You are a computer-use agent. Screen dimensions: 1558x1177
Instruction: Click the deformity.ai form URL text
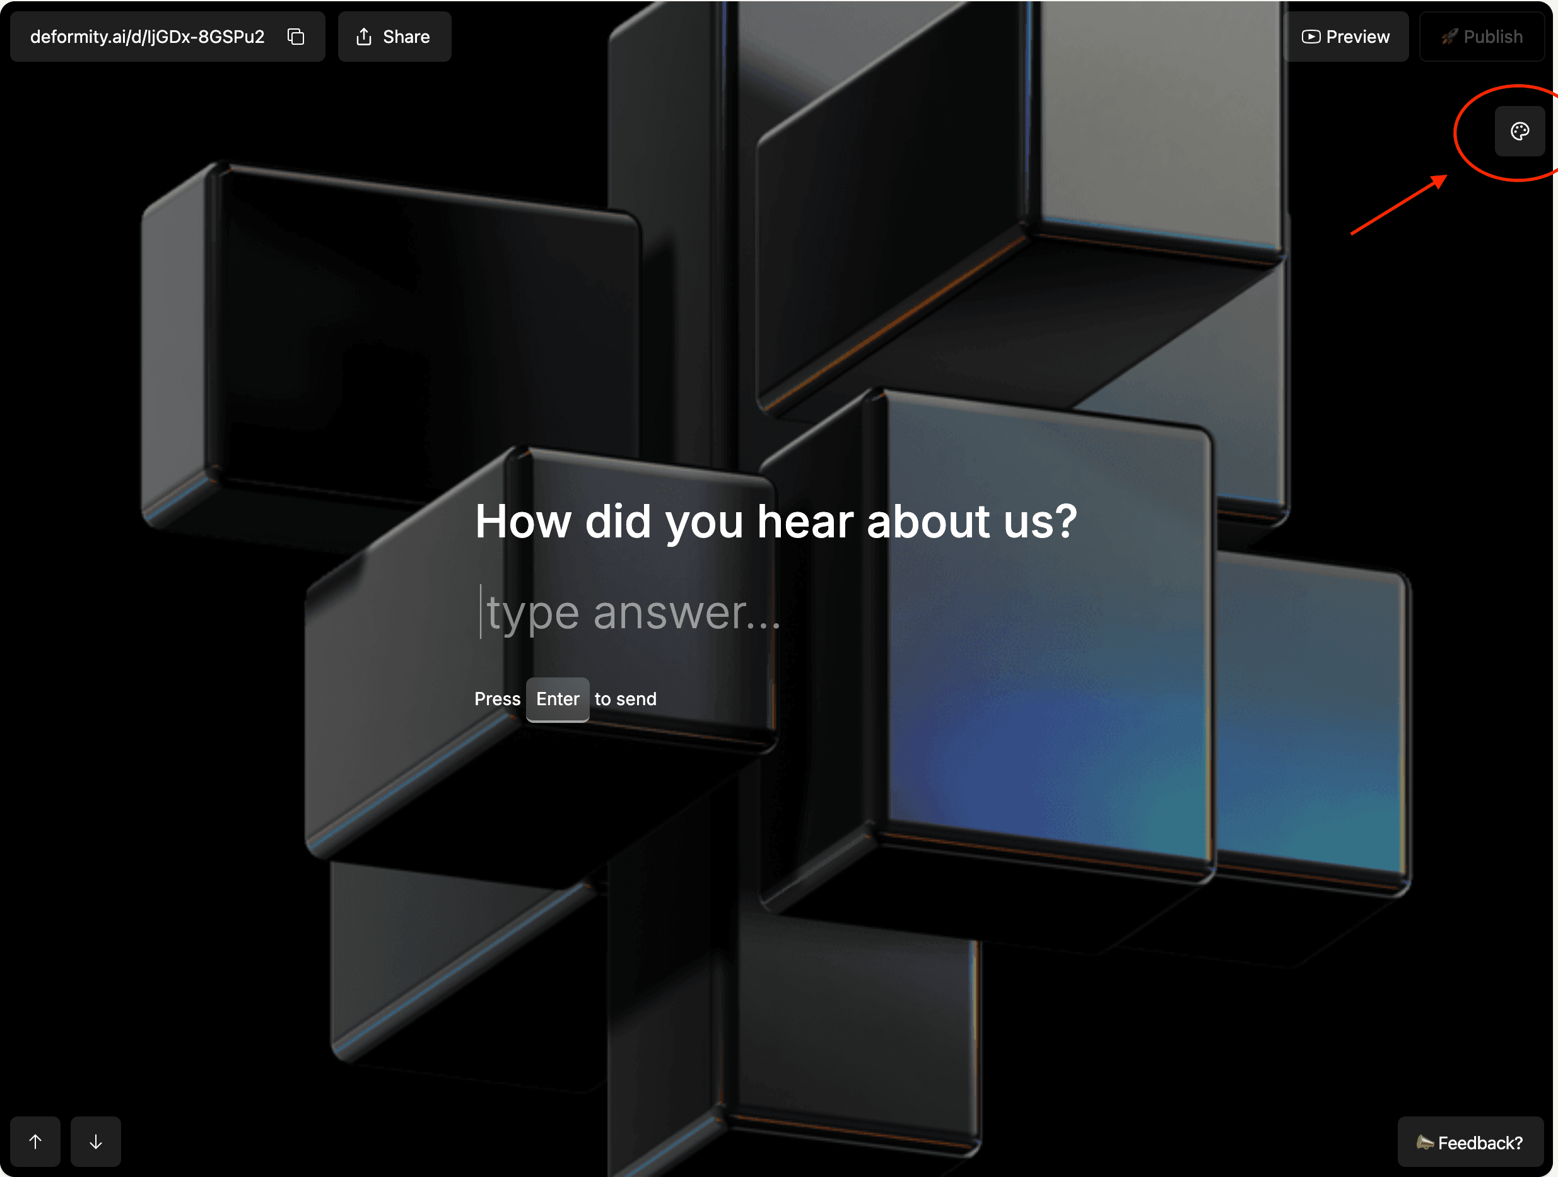(x=147, y=37)
